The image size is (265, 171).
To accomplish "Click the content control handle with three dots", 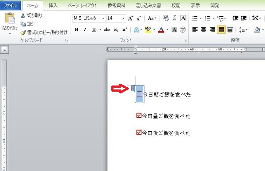I will click(133, 88).
